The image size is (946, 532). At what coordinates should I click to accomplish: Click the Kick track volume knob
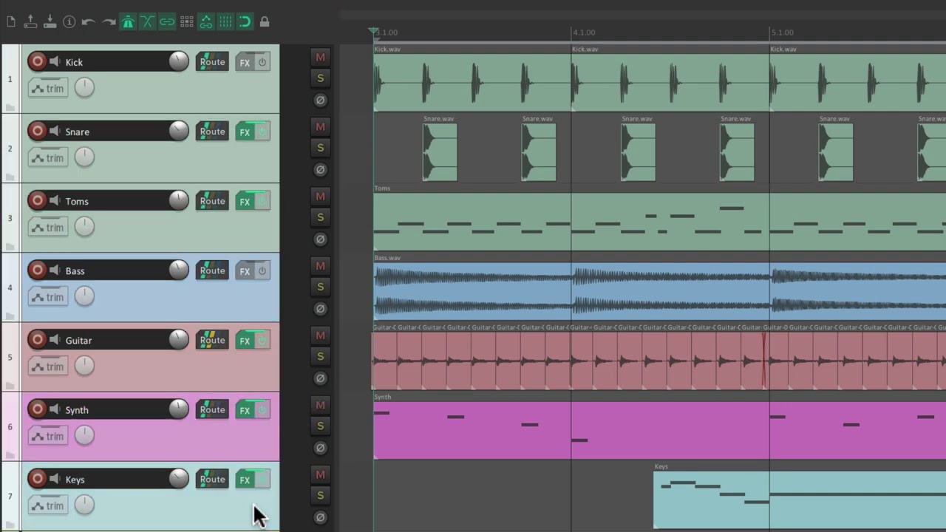pyautogui.click(x=178, y=61)
